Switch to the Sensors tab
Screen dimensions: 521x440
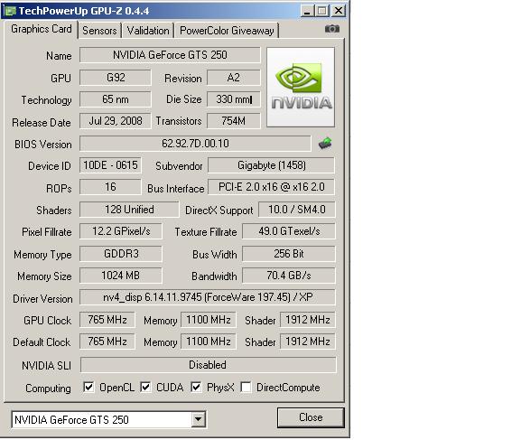[x=99, y=31]
